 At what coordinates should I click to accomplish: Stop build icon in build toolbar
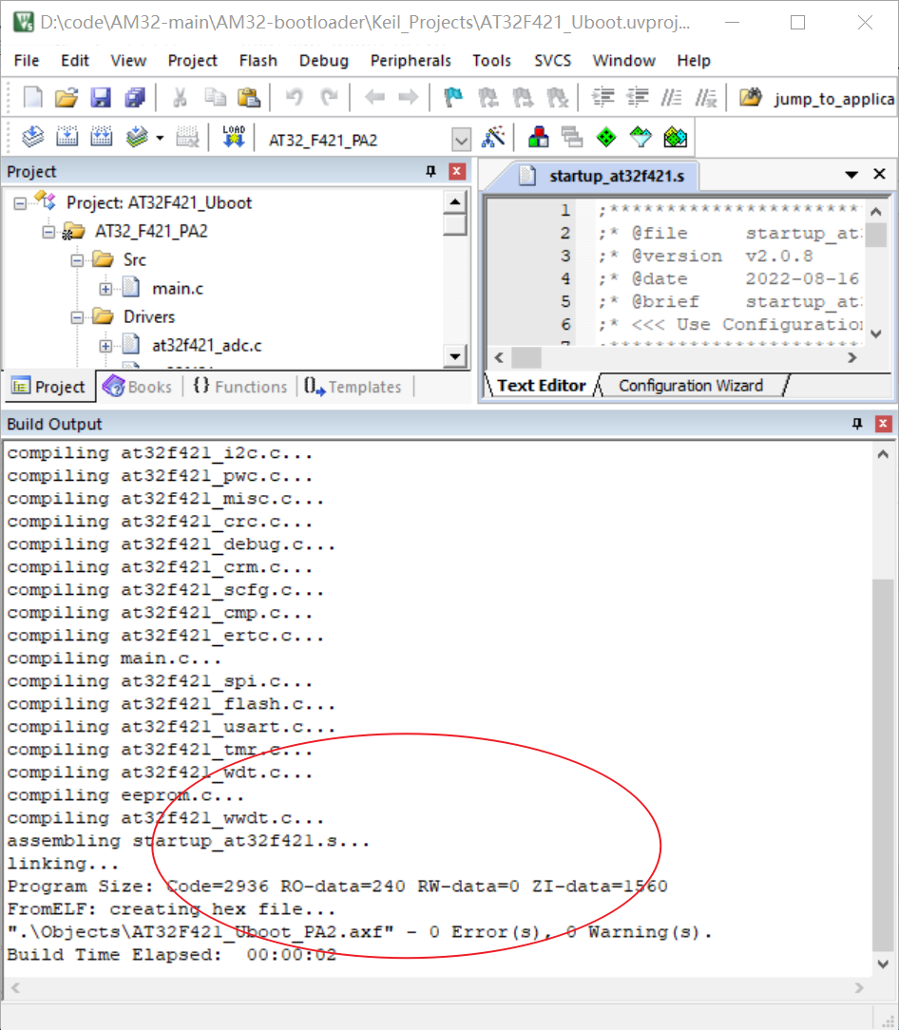pyautogui.click(x=187, y=137)
